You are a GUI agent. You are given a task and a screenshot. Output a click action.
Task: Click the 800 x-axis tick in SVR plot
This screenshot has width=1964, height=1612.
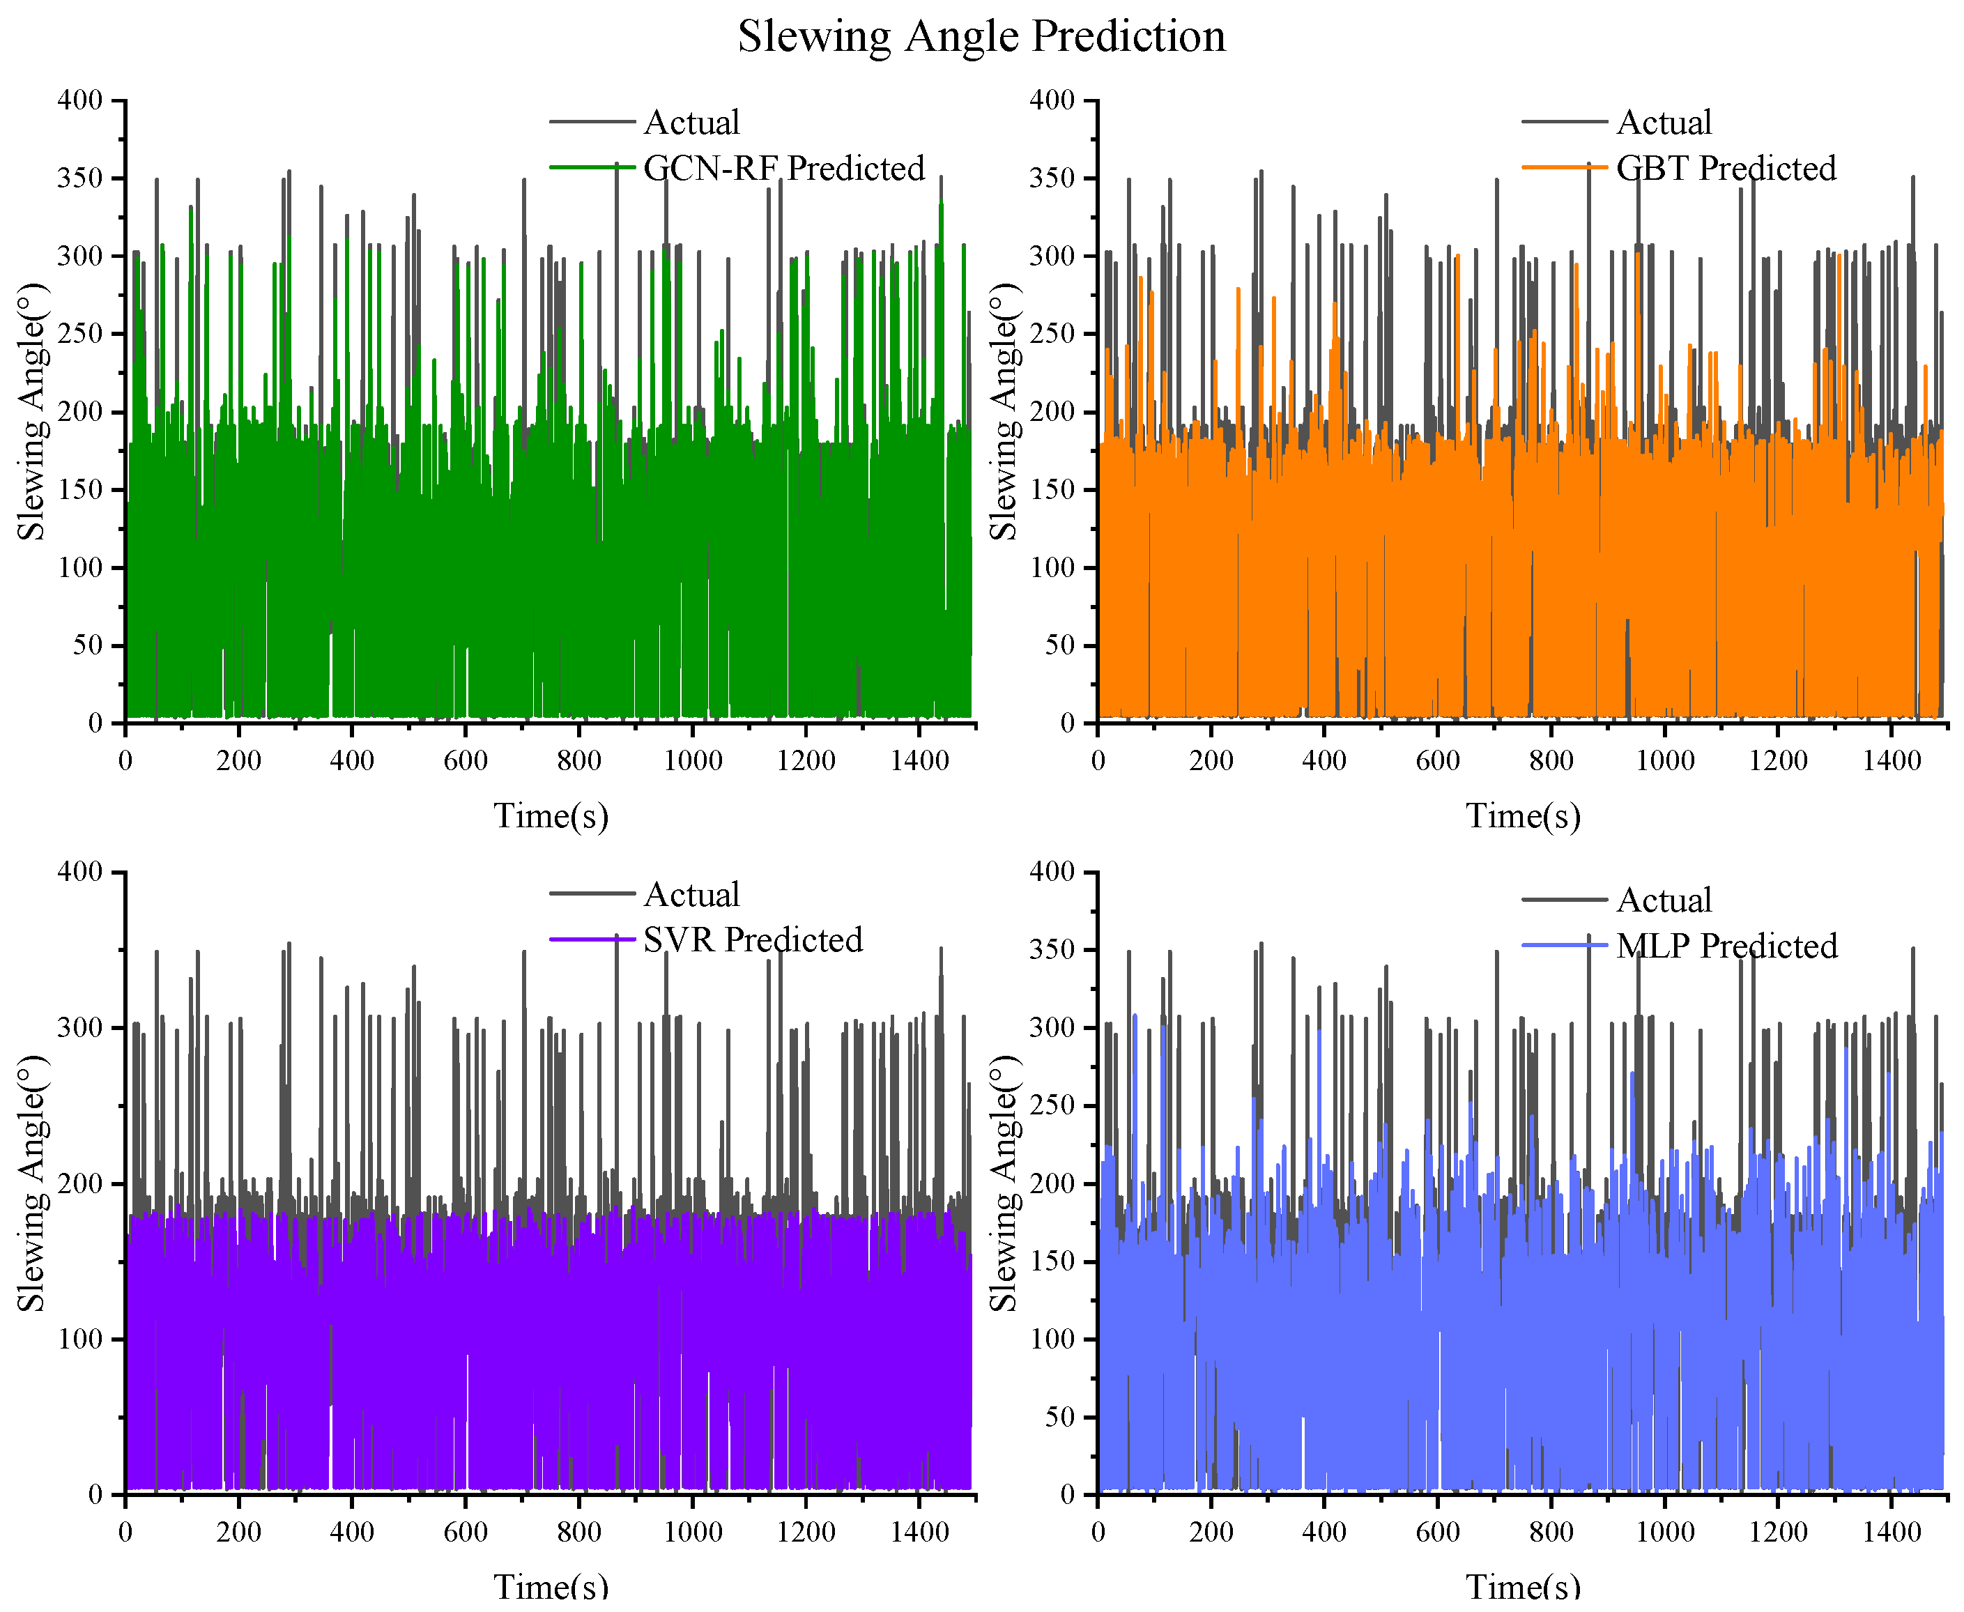pyautogui.click(x=578, y=1532)
